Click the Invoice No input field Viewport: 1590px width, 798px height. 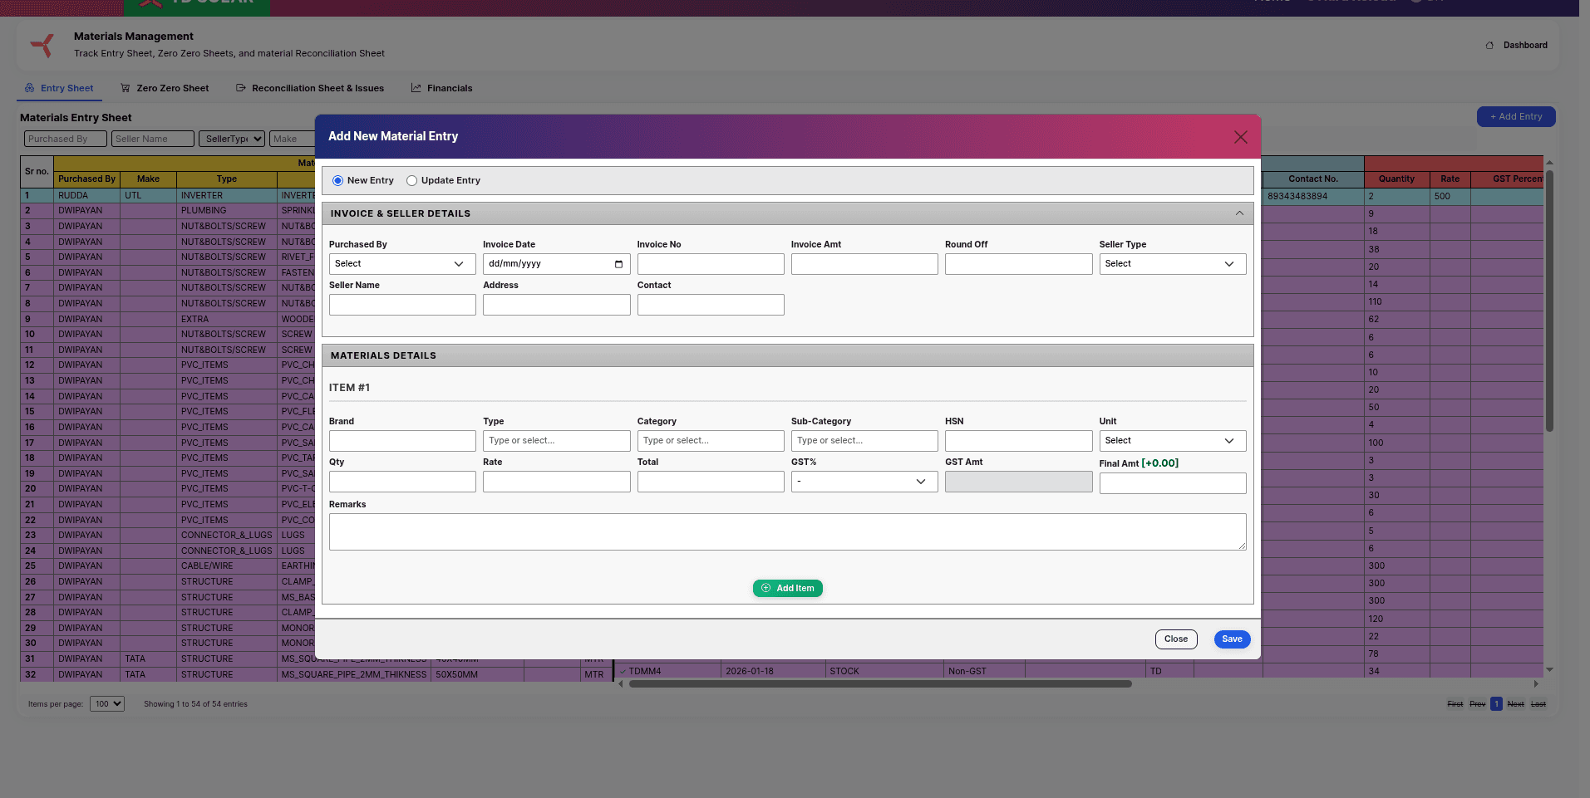(x=711, y=264)
